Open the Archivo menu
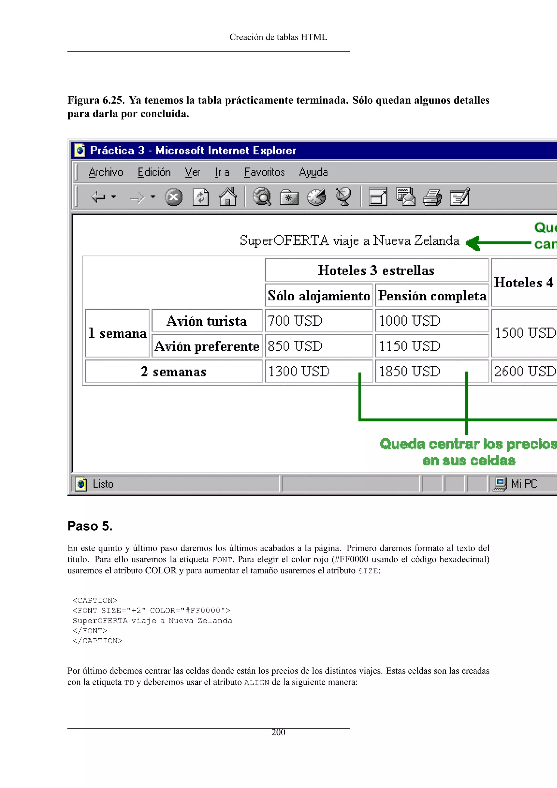 (106, 172)
